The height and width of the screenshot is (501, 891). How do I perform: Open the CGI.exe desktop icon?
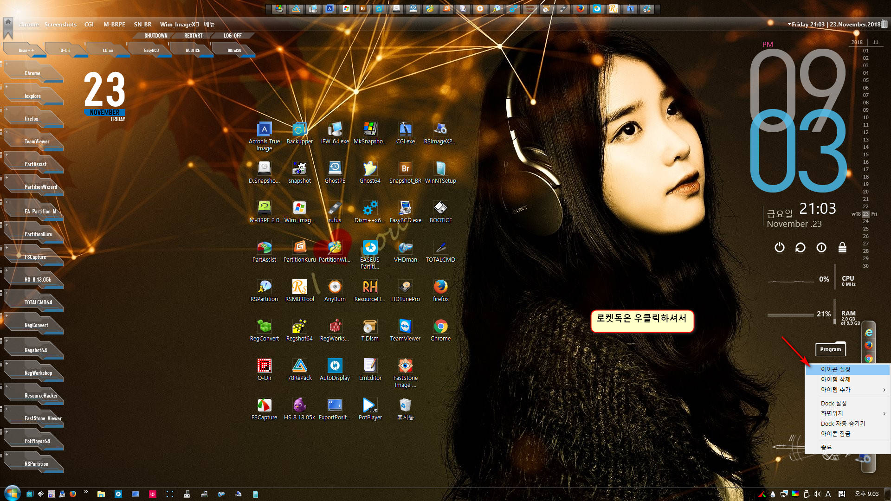[x=405, y=133]
